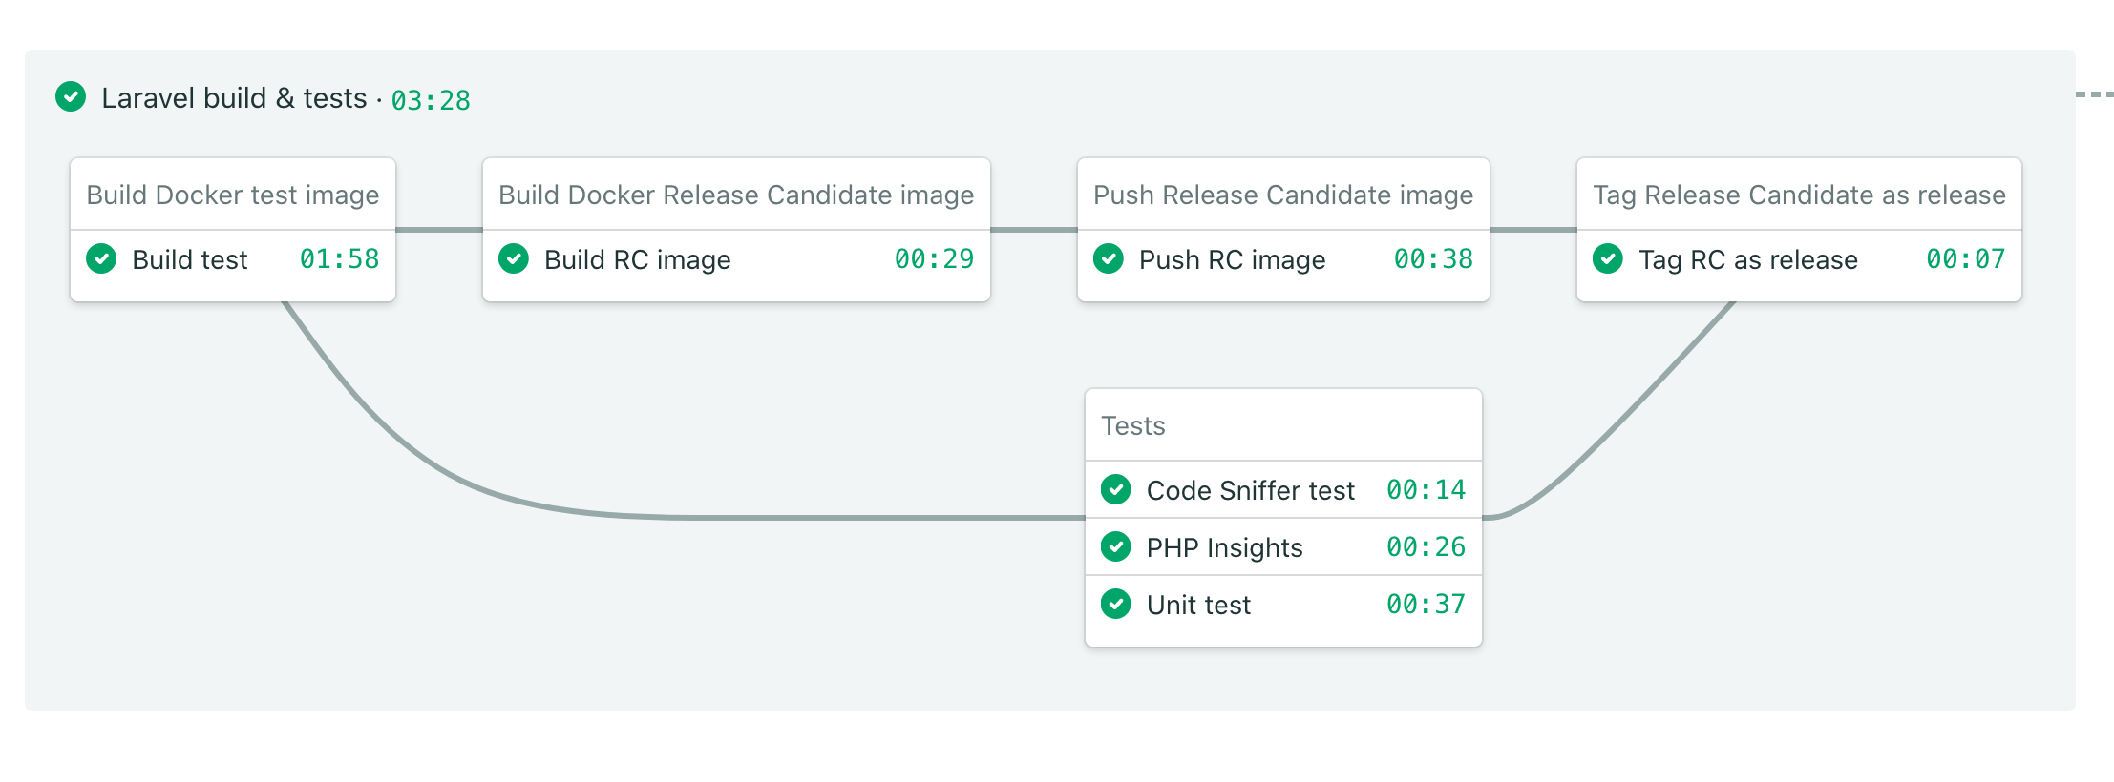Select the Tests block header

[1133, 425]
